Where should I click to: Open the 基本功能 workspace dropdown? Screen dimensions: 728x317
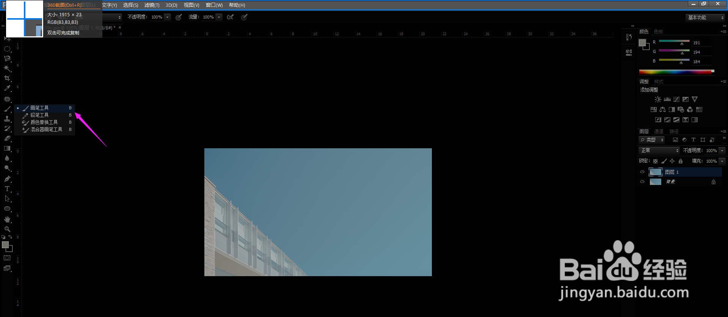coord(705,17)
